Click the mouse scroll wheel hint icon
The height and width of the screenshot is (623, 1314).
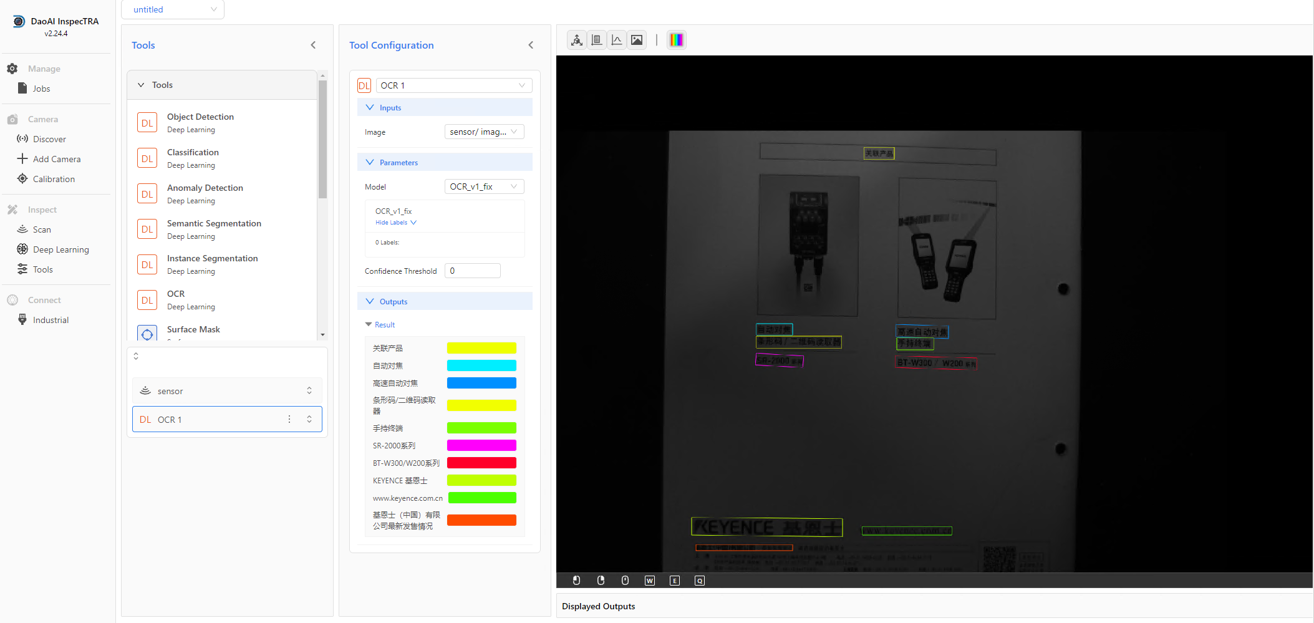pos(625,581)
